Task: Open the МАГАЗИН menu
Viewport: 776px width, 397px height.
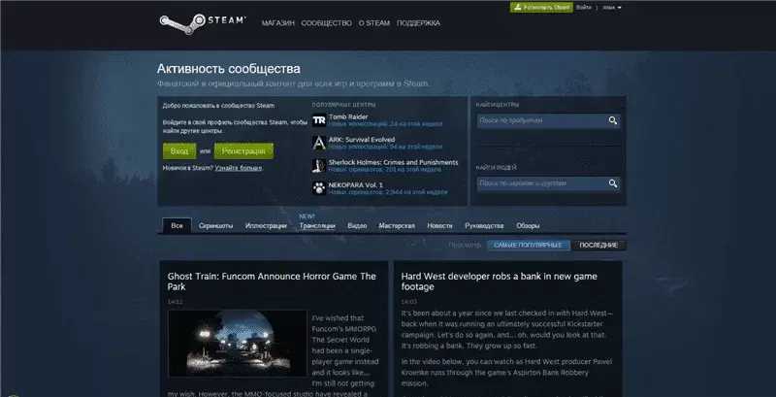Action: click(278, 22)
